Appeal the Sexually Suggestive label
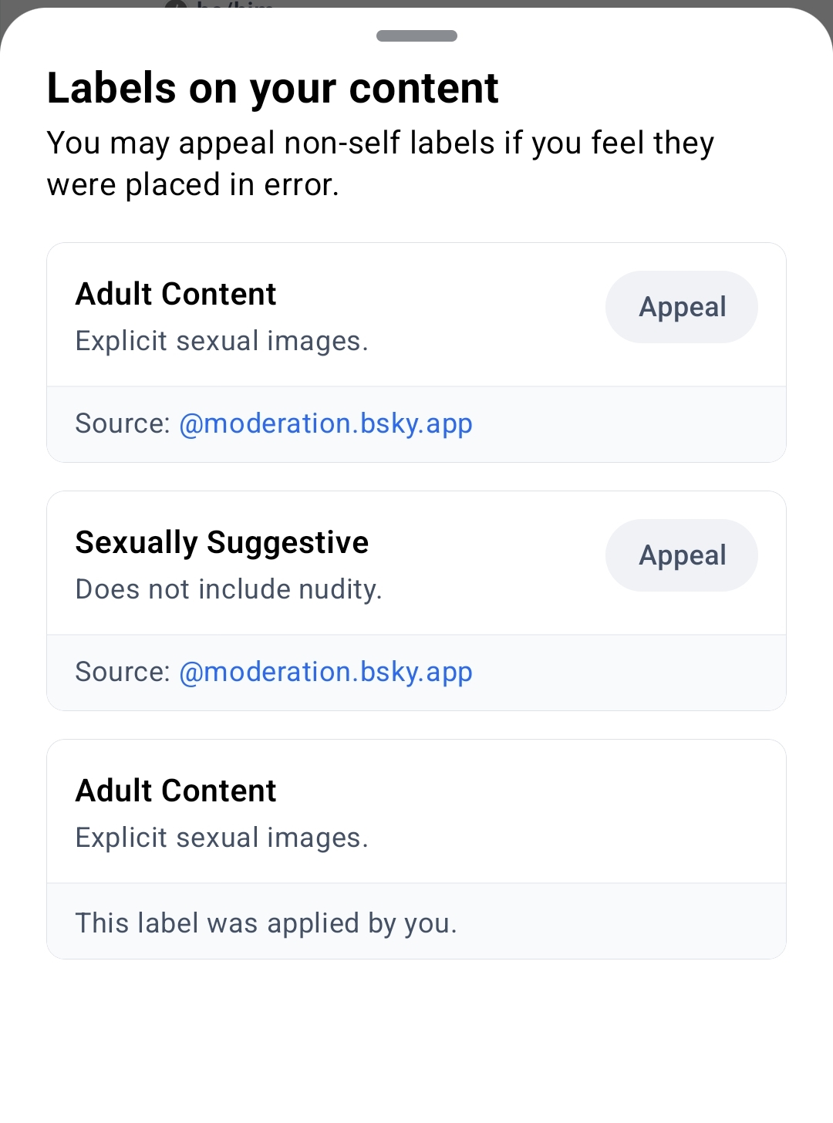 [x=681, y=555]
